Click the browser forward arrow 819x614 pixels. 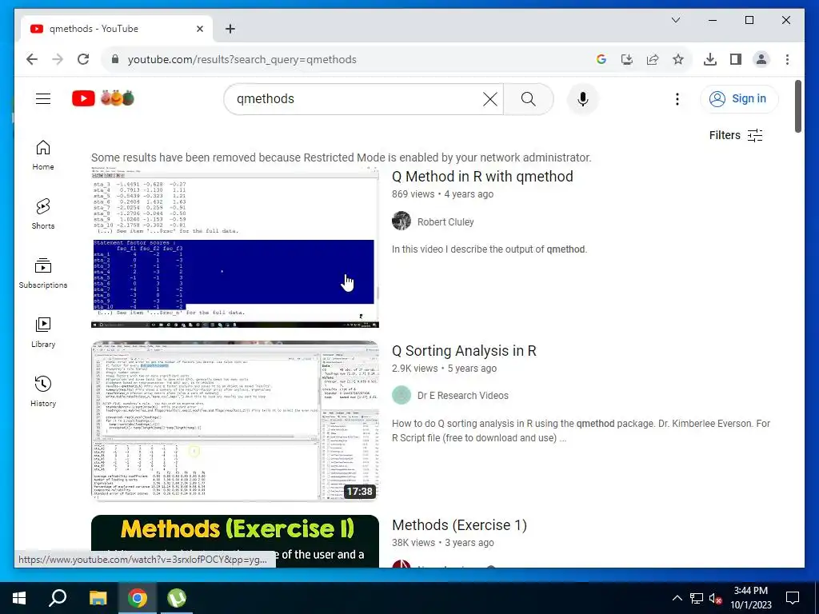pyautogui.click(x=58, y=59)
